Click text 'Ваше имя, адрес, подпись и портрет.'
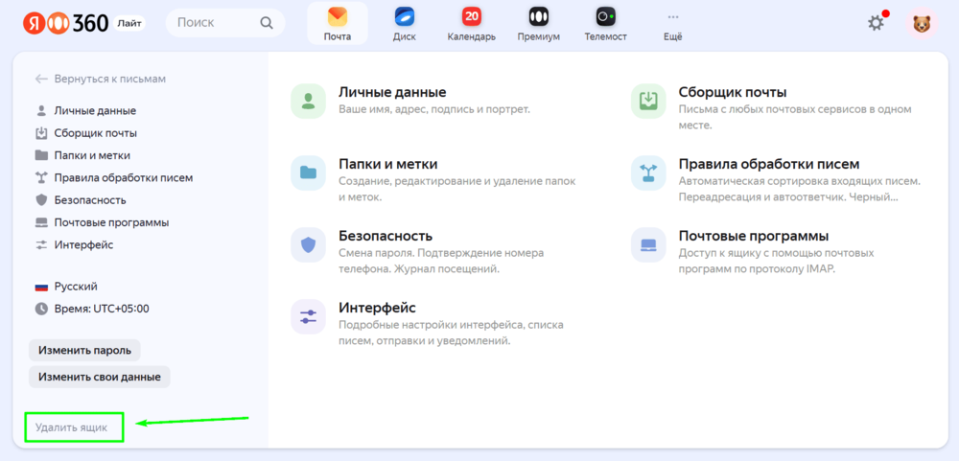 click(434, 109)
